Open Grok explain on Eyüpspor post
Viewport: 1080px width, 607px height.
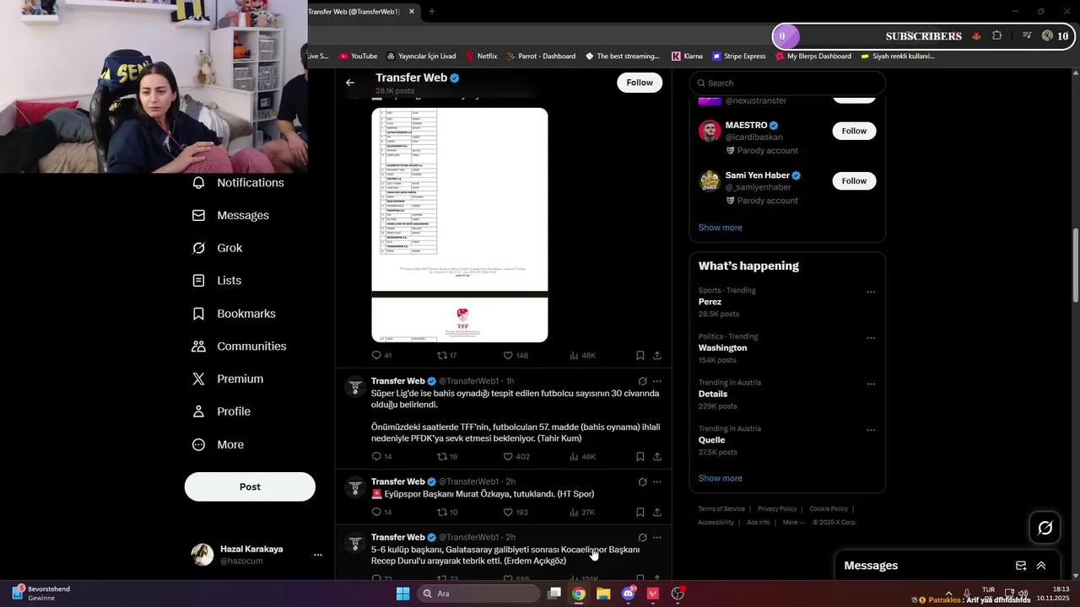[642, 481]
